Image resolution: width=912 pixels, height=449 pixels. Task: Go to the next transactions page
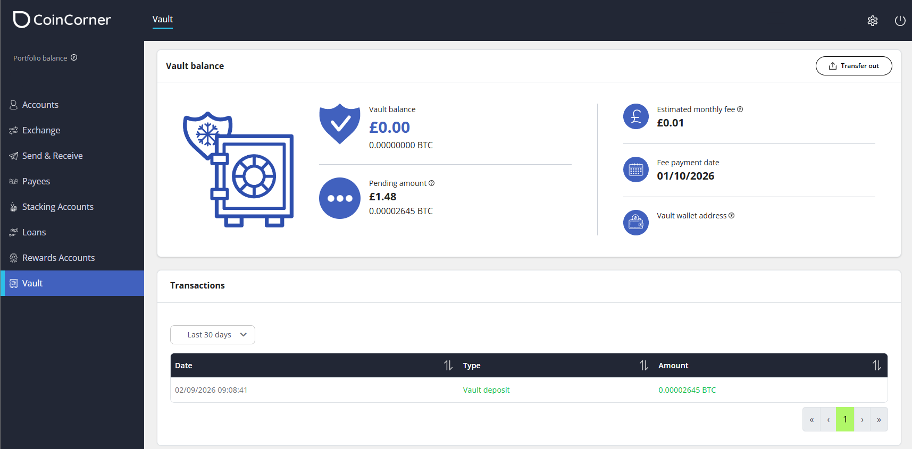[x=862, y=419]
